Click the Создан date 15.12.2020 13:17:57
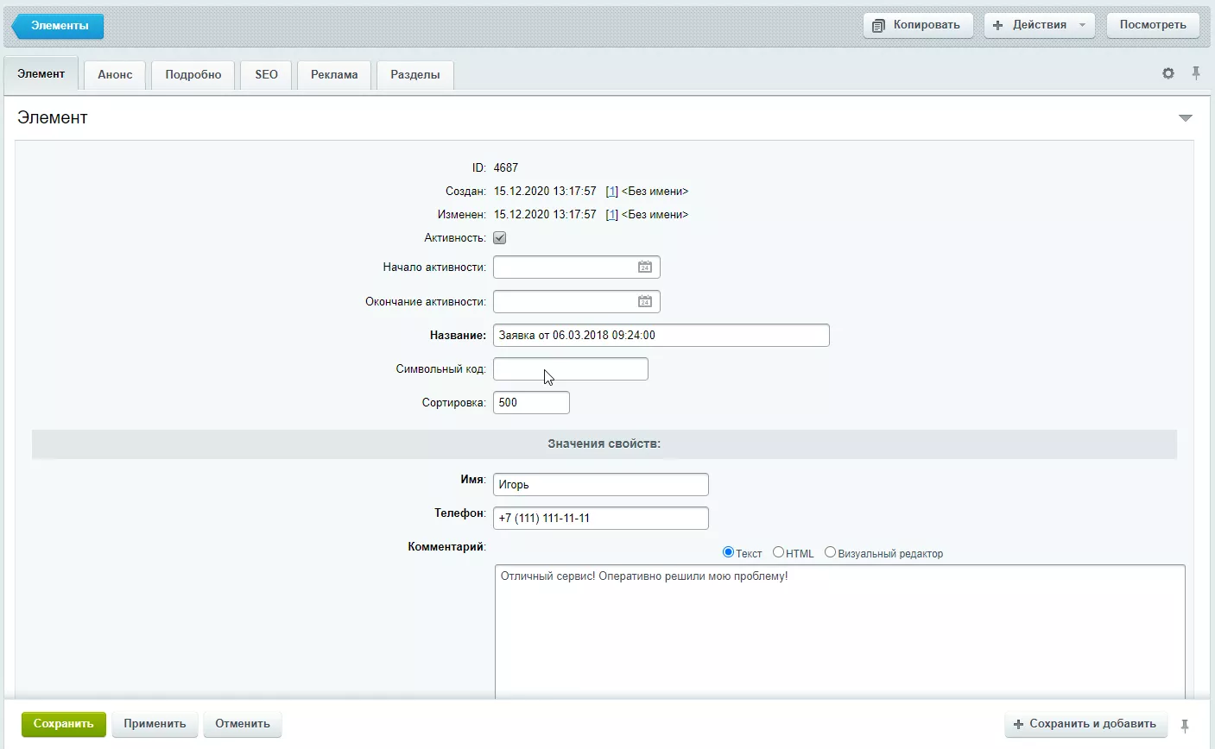Image resolution: width=1215 pixels, height=749 pixels. 545,192
